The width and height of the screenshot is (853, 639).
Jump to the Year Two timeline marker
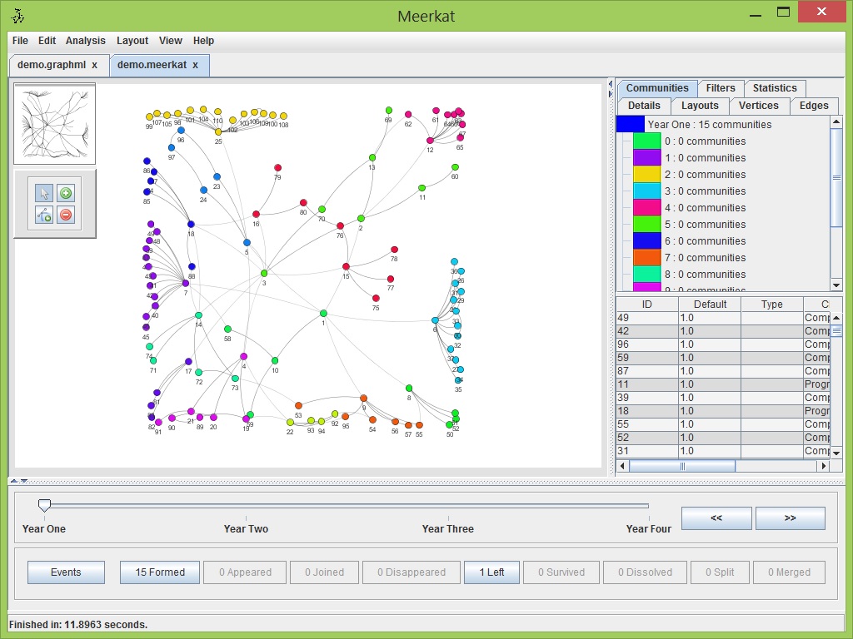pos(246,528)
